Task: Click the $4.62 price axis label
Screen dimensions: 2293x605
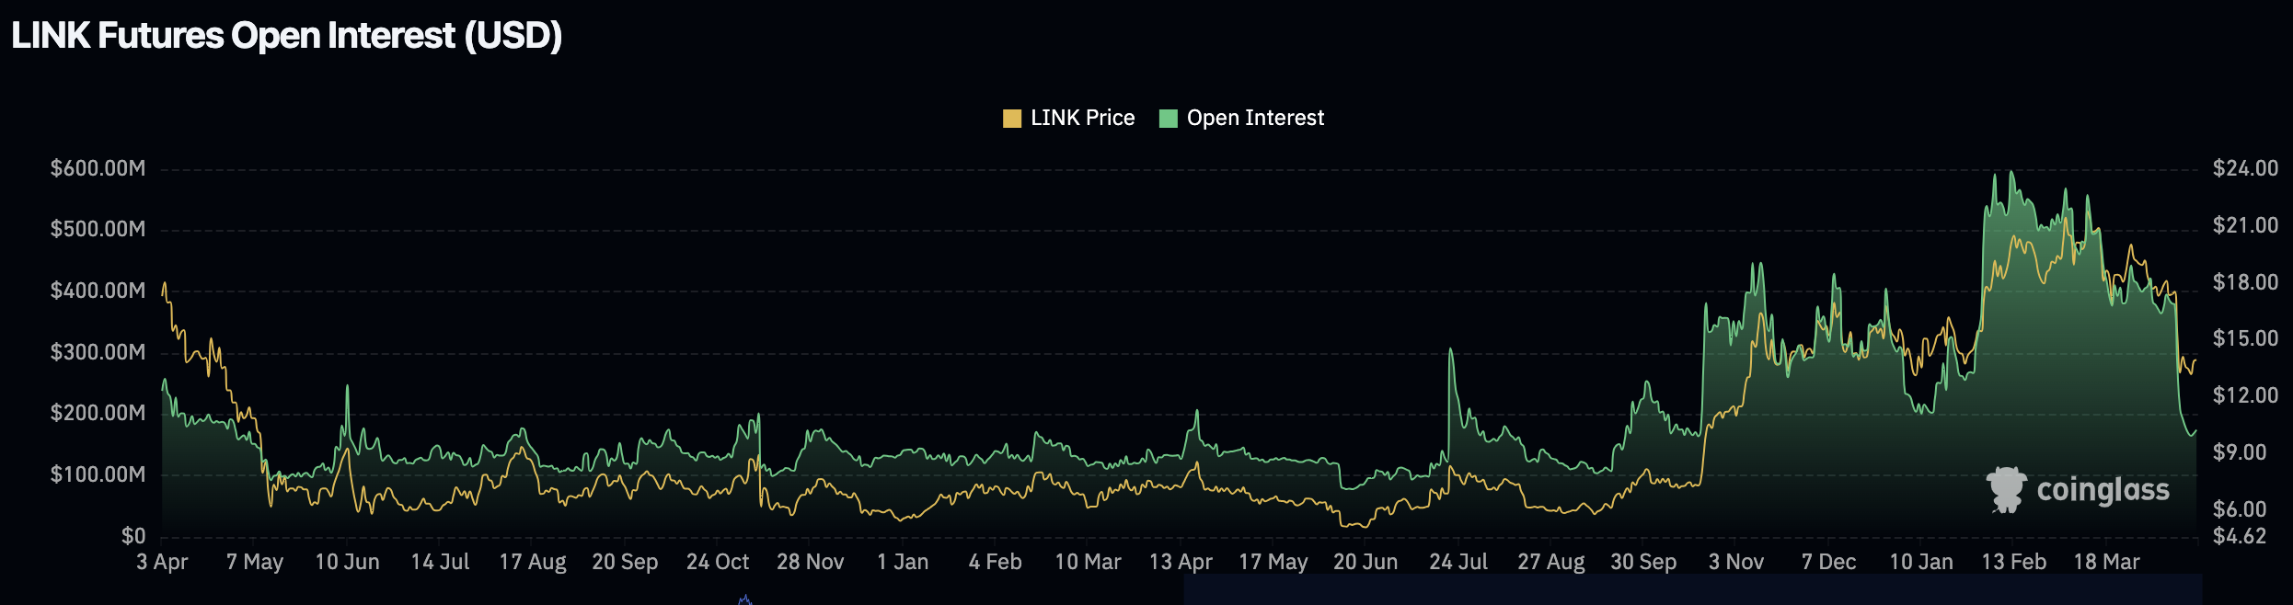Action: point(2240,536)
